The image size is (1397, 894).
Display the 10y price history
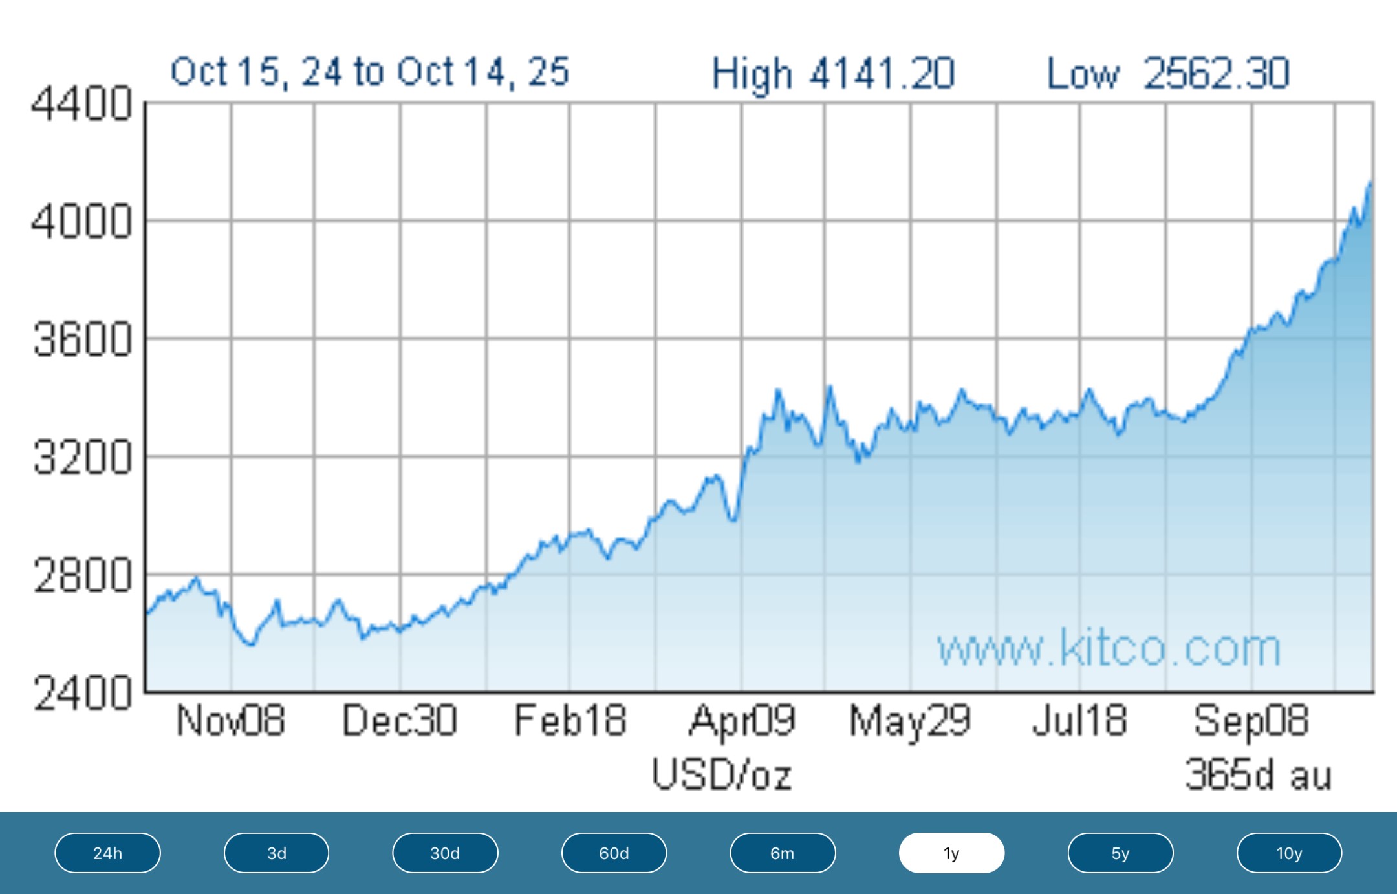click(x=1289, y=853)
